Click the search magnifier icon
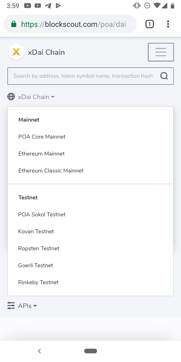The width and height of the screenshot is (181, 362). coord(164,76)
